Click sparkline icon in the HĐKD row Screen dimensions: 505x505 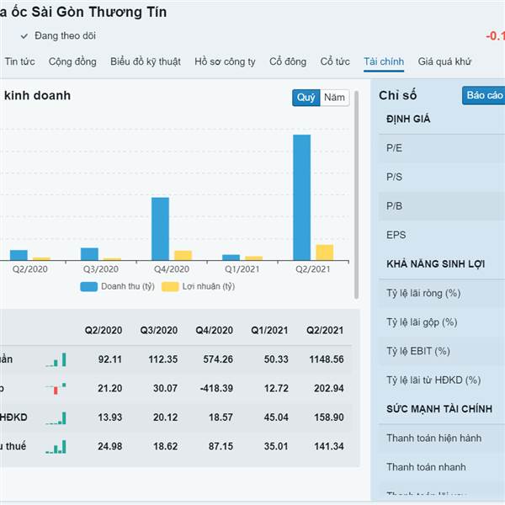point(56,418)
